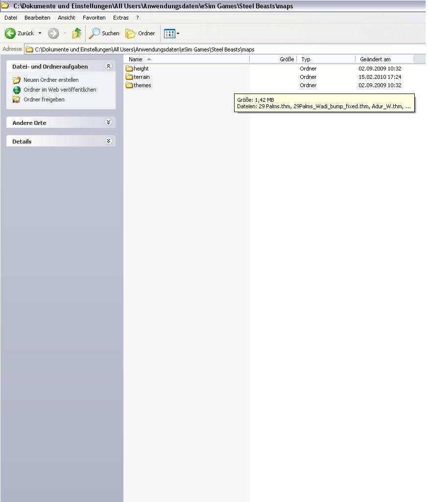Click Neuen Ordner erstellen link
Image resolution: width=429 pixels, height=502 pixels.
51,80
